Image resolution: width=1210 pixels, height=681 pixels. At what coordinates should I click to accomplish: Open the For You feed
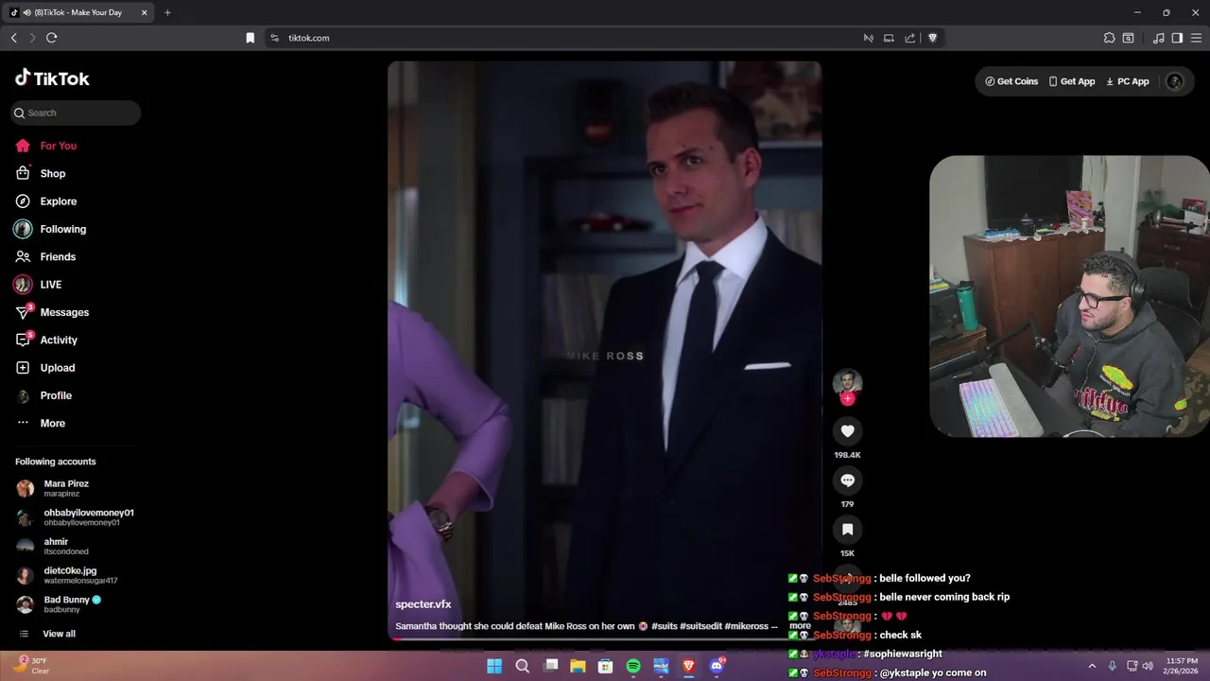pyautogui.click(x=58, y=146)
